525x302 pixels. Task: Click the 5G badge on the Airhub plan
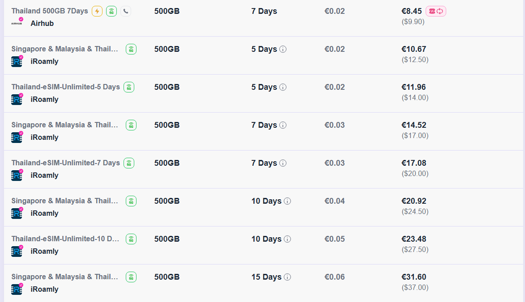[111, 11]
